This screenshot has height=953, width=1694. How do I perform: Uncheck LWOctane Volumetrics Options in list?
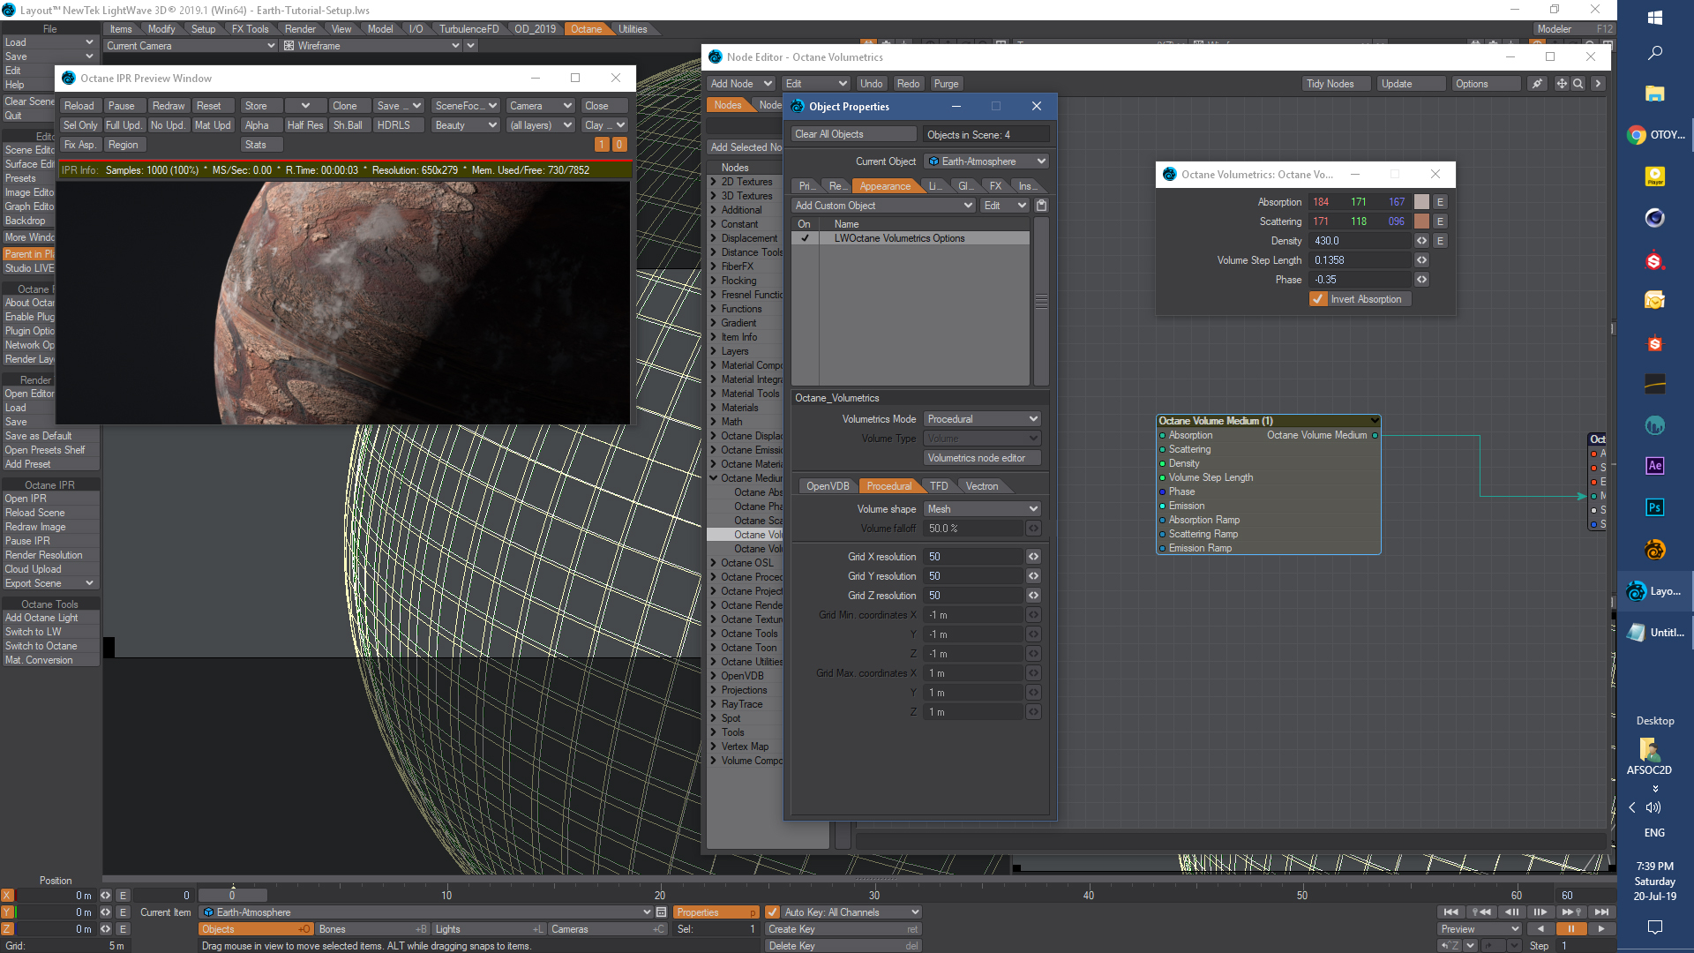coord(805,238)
